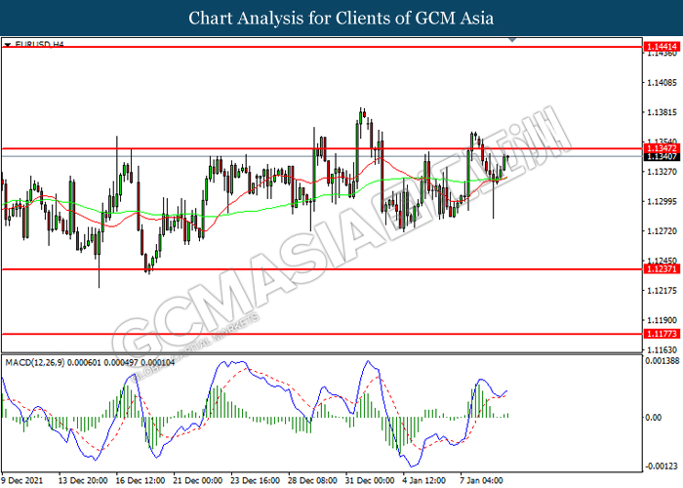Click the 1.12995 price axis value
The image size is (683, 488).
point(663,201)
